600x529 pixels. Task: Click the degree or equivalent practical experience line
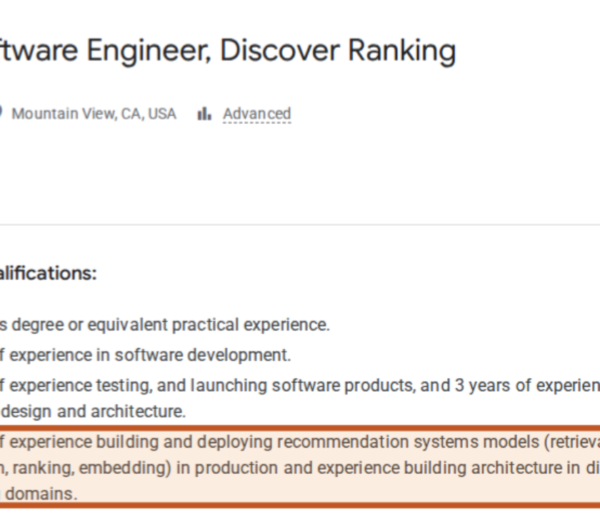[x=164, y=325]
